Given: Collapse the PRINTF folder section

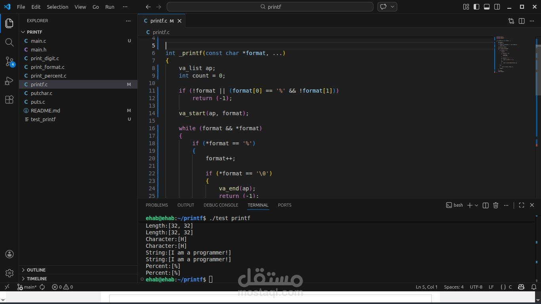Looking at the screenshot, I should click(x=78, y=32).
